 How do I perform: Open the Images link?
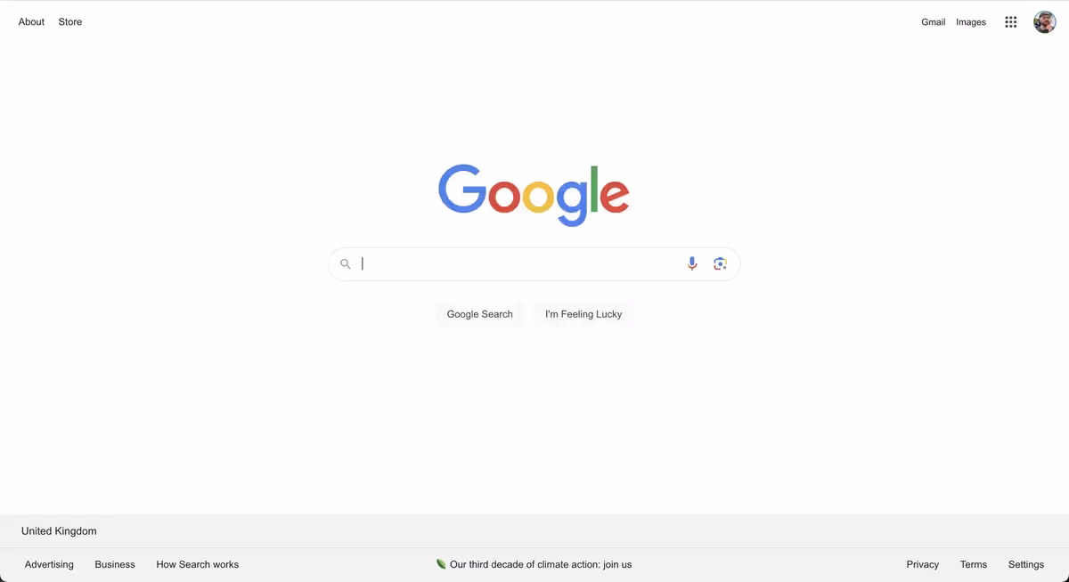point(971,22)
